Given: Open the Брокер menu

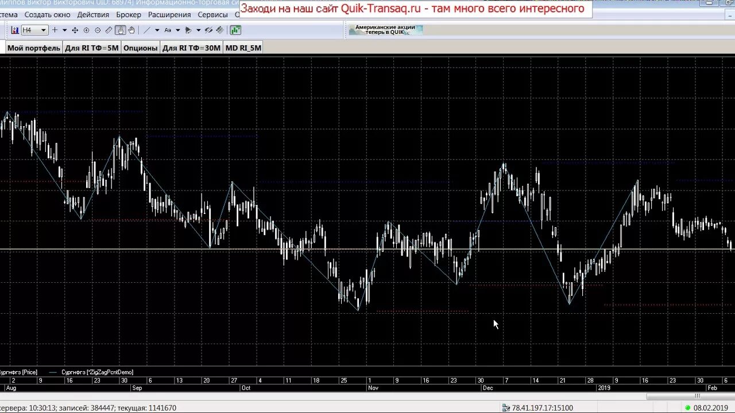Looking at the screenshot, I should point(129,14).
